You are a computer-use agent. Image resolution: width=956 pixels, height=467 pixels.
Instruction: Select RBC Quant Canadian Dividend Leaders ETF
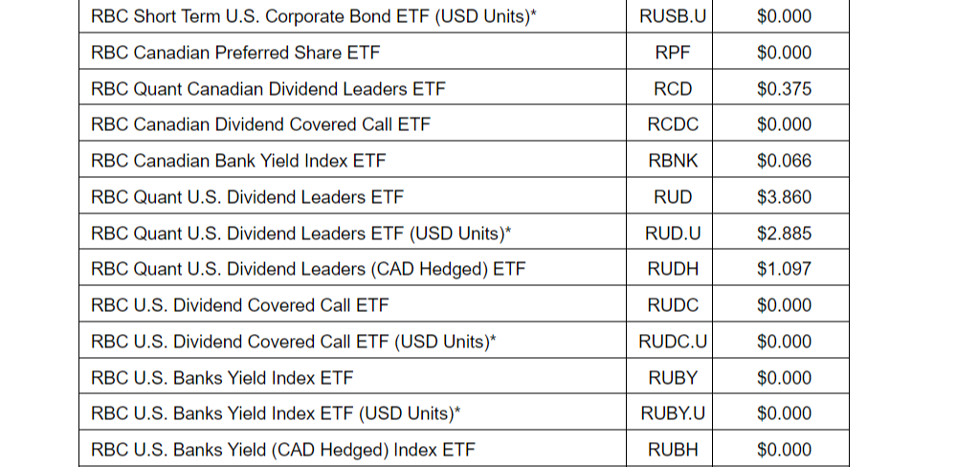coord(268,89)
